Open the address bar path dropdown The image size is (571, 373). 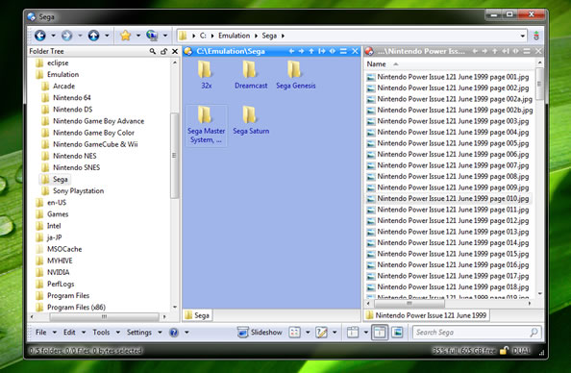click(x=523, y=36)
